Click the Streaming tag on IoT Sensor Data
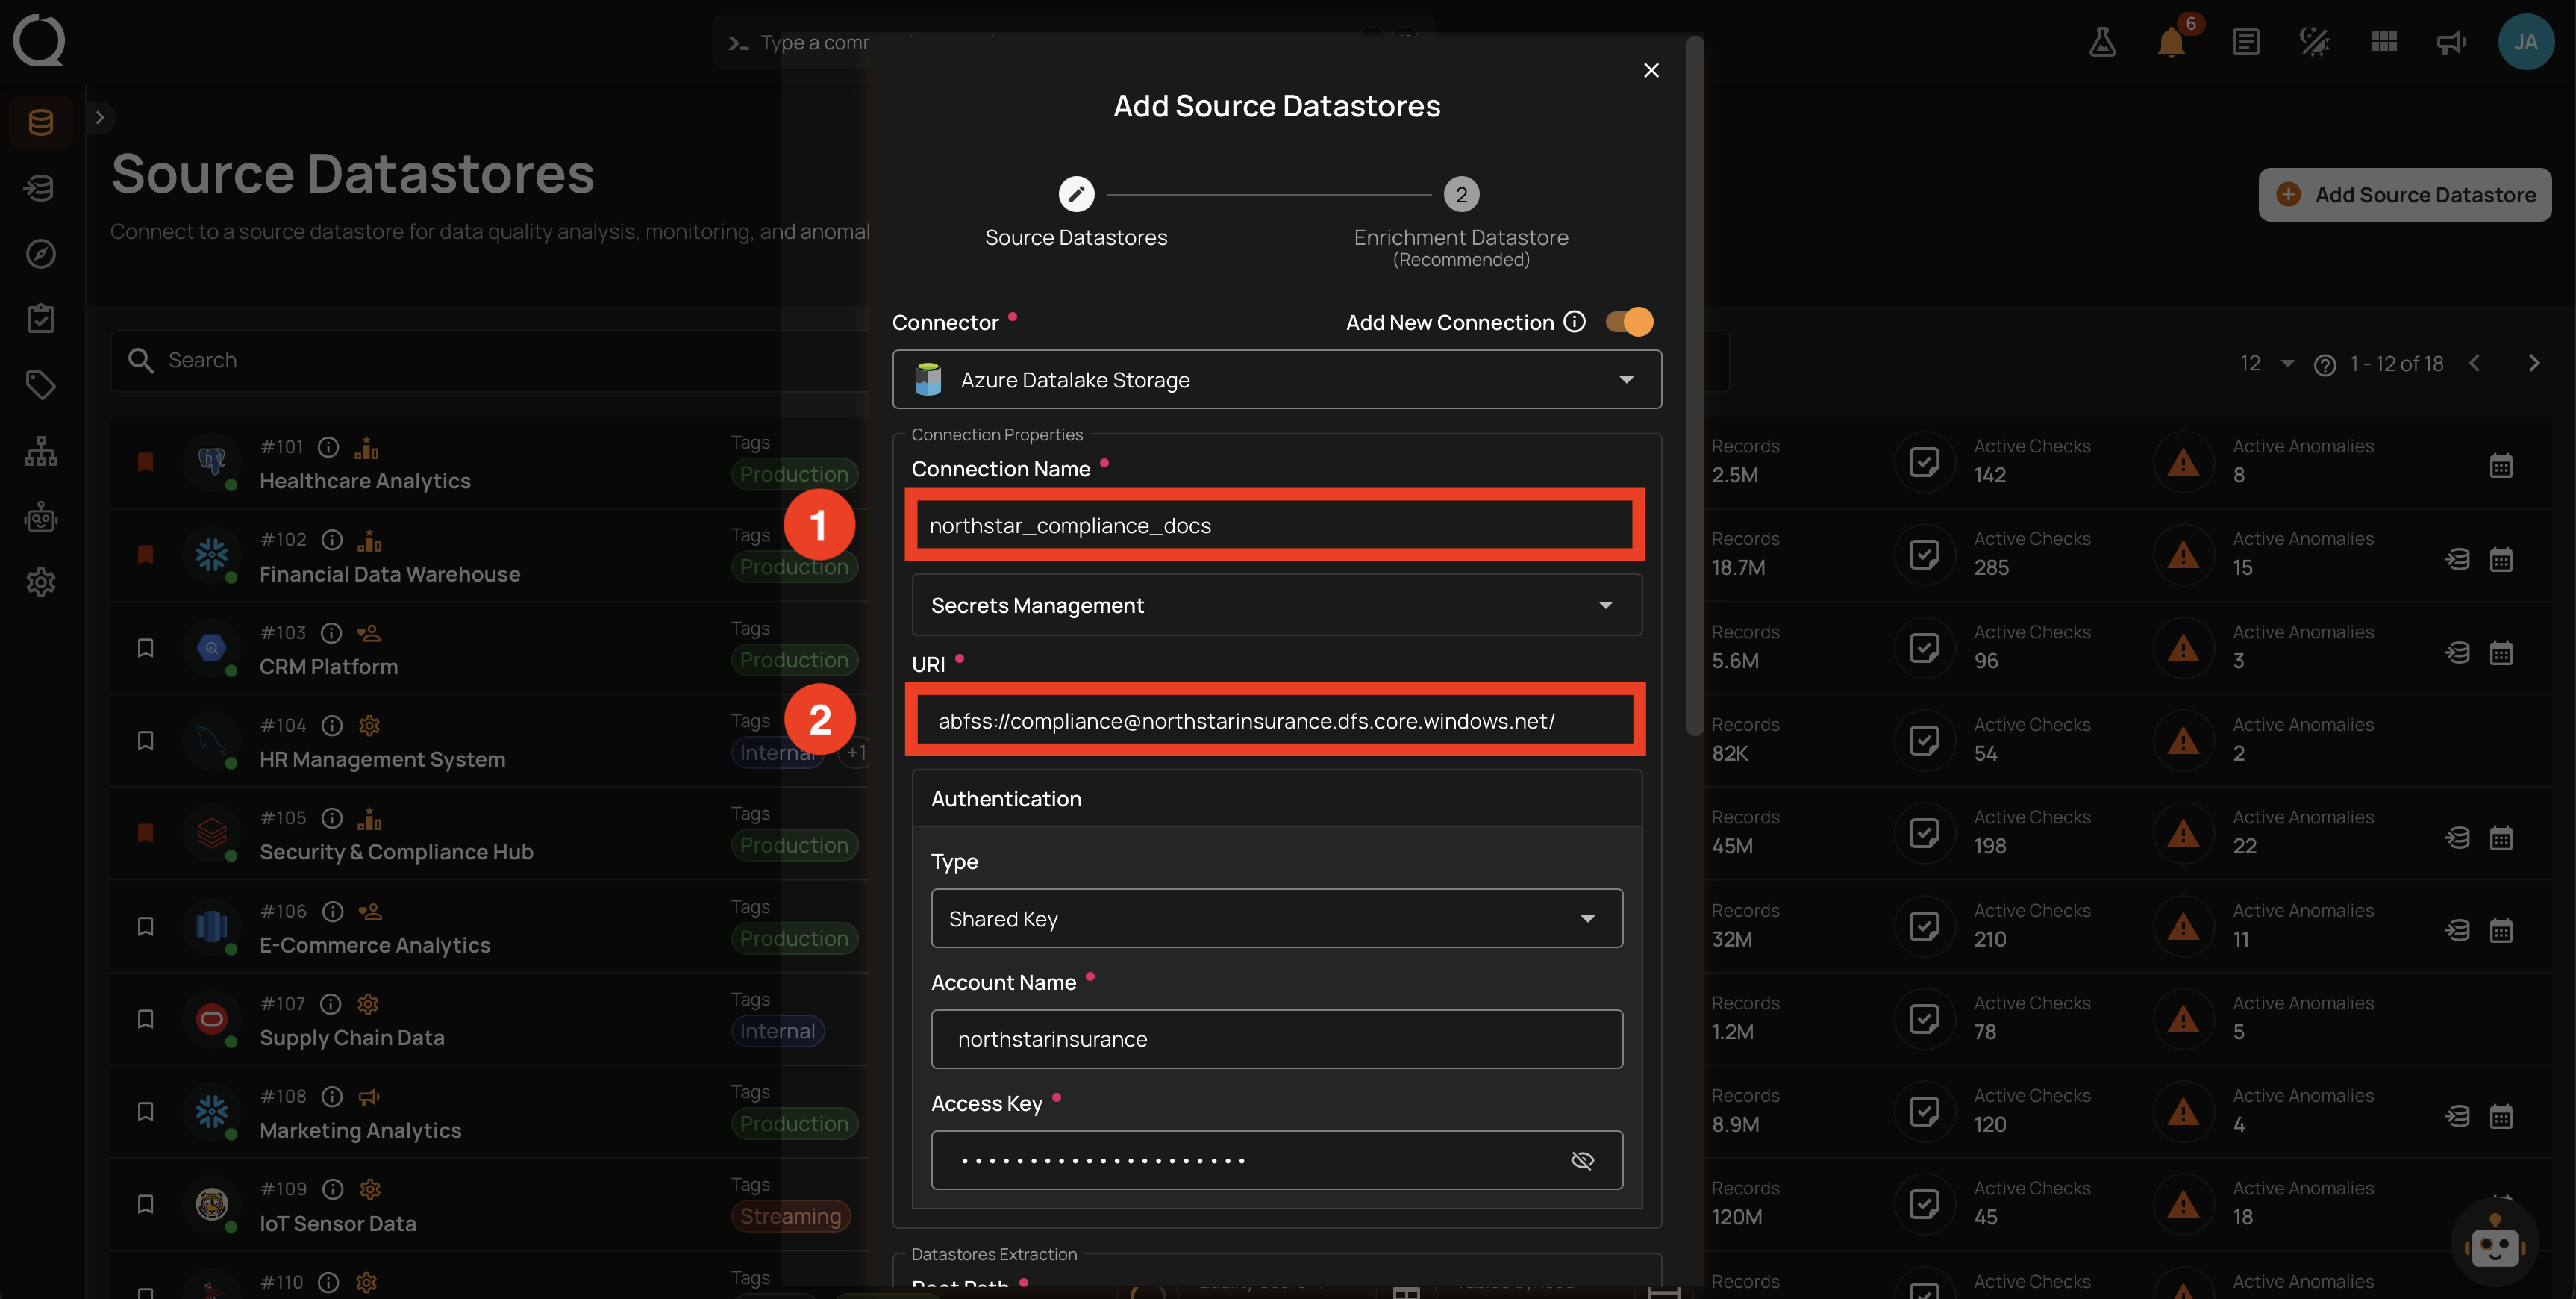The height and width of the screenshot is (1299, 2576). tap(791, 1216)
